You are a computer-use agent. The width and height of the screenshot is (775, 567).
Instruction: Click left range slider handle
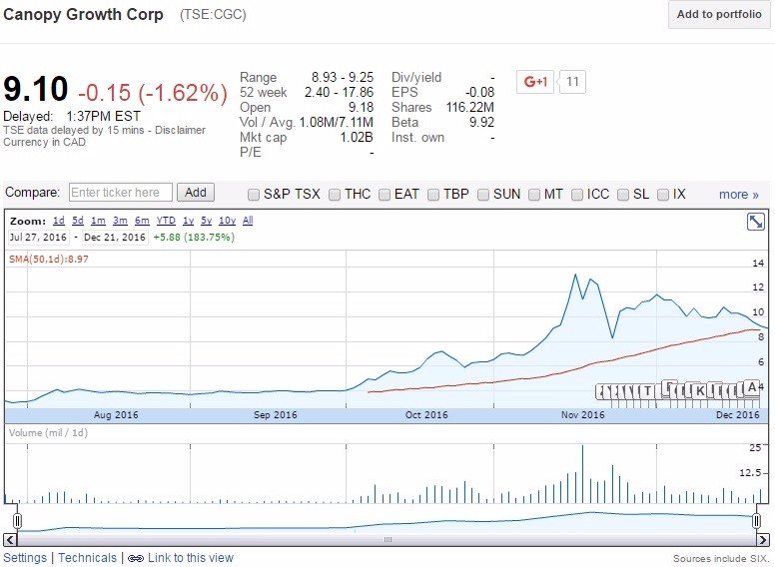(17, 521)
